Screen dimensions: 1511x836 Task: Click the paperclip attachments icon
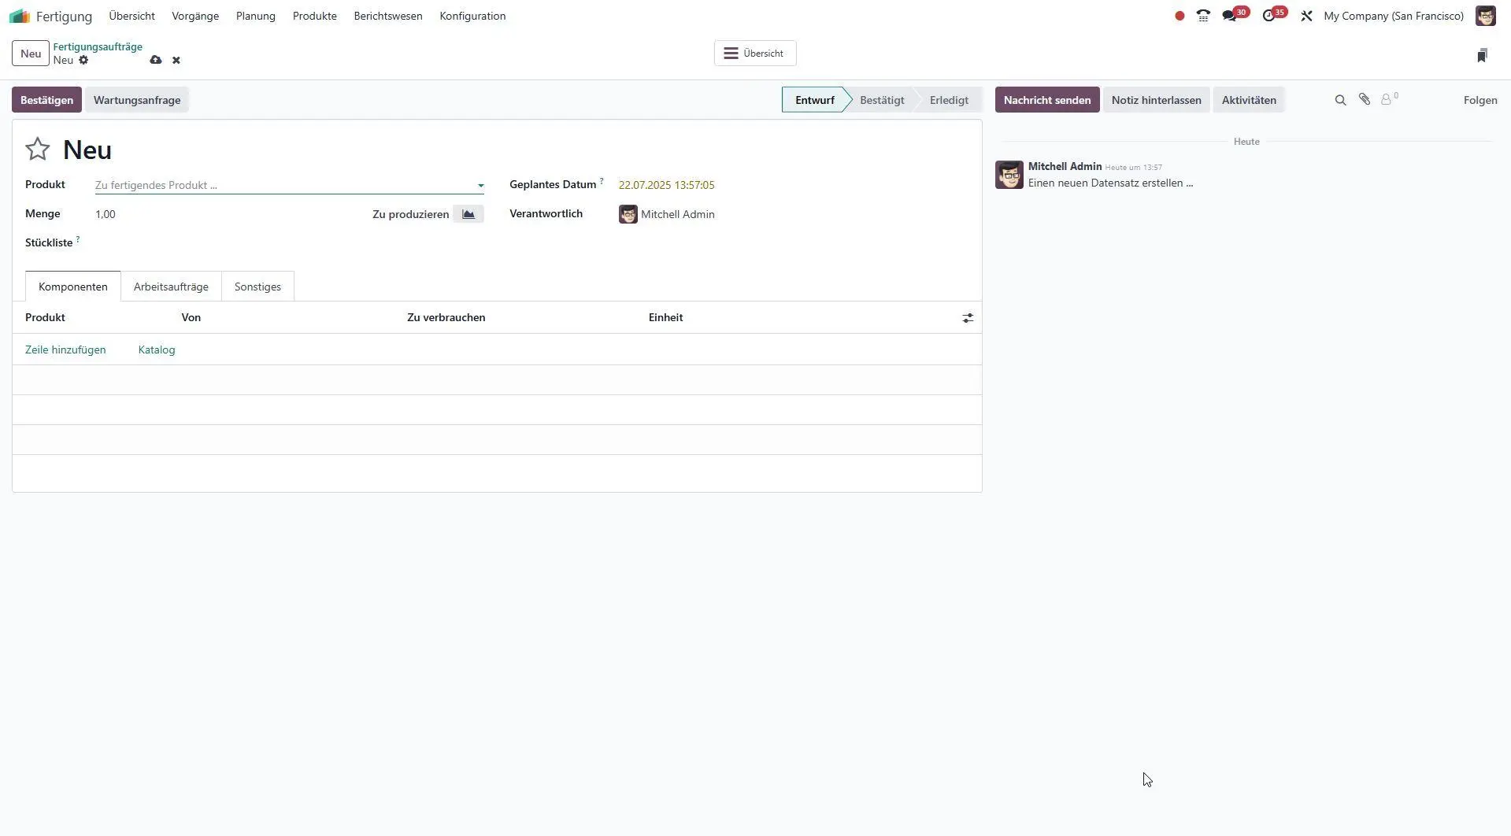pos(1365,100)
